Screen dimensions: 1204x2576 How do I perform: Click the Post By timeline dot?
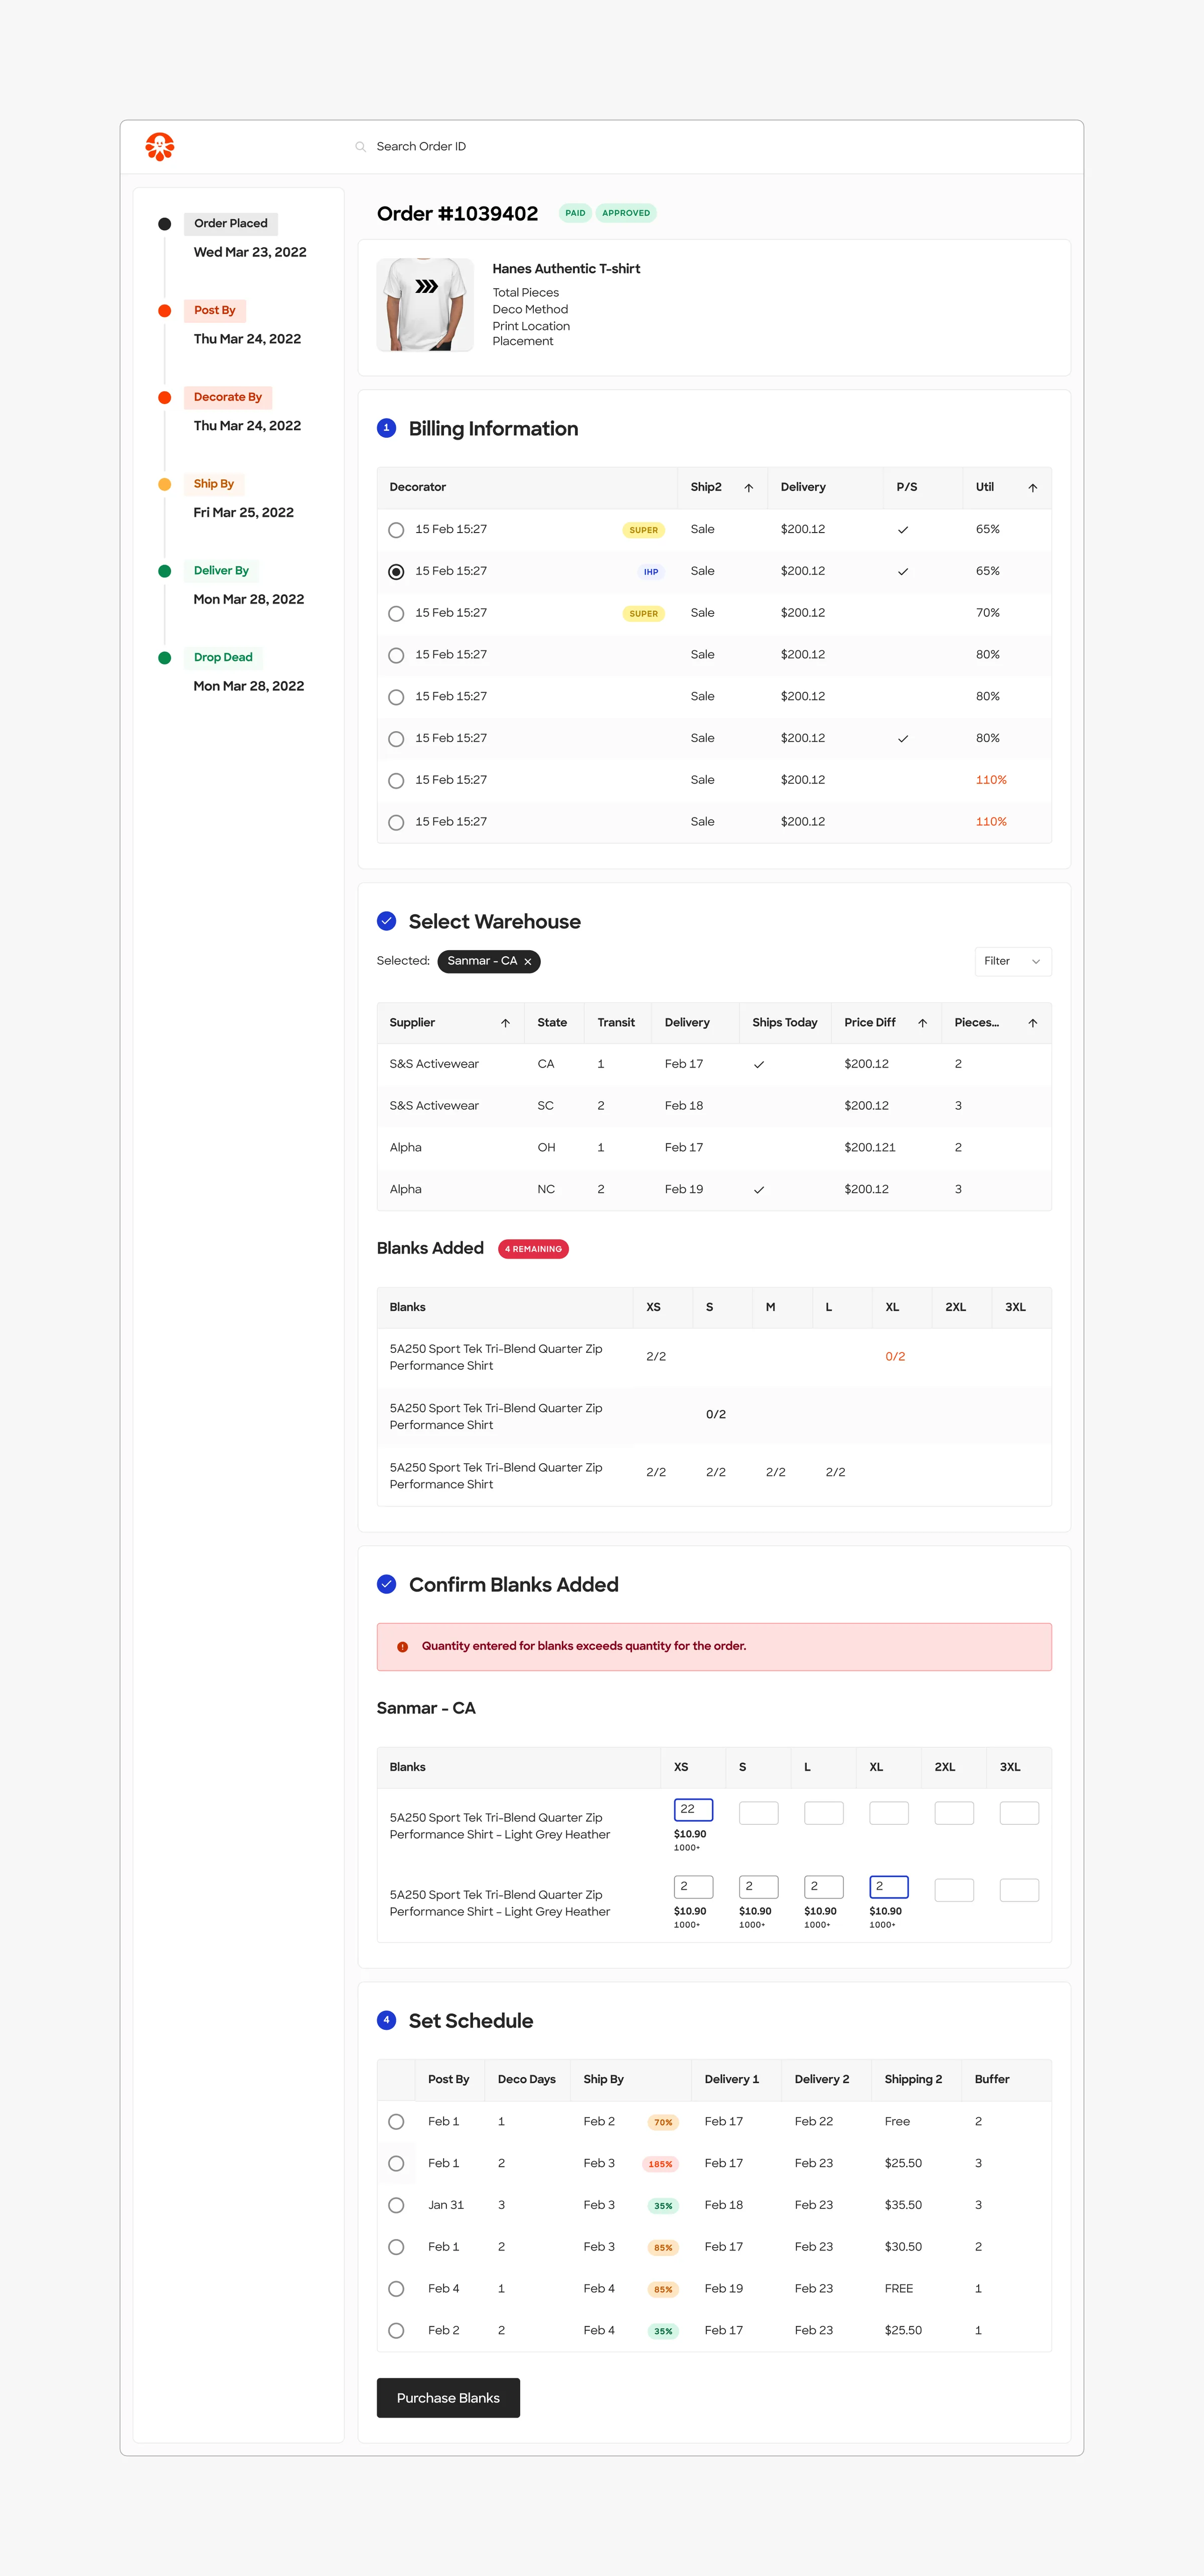tap(165, 311)
